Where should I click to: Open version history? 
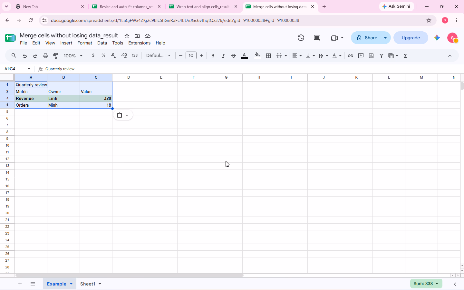pos(301,38)
